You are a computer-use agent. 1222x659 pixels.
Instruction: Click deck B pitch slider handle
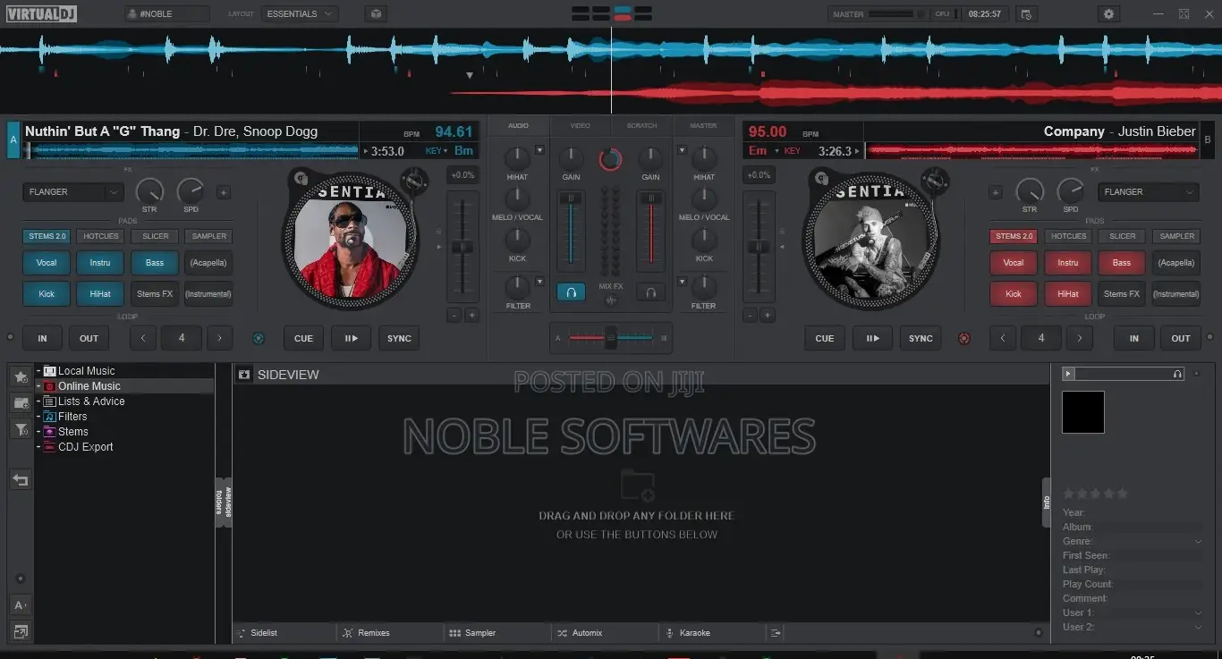pyautogui.click(x=760, y=246)
